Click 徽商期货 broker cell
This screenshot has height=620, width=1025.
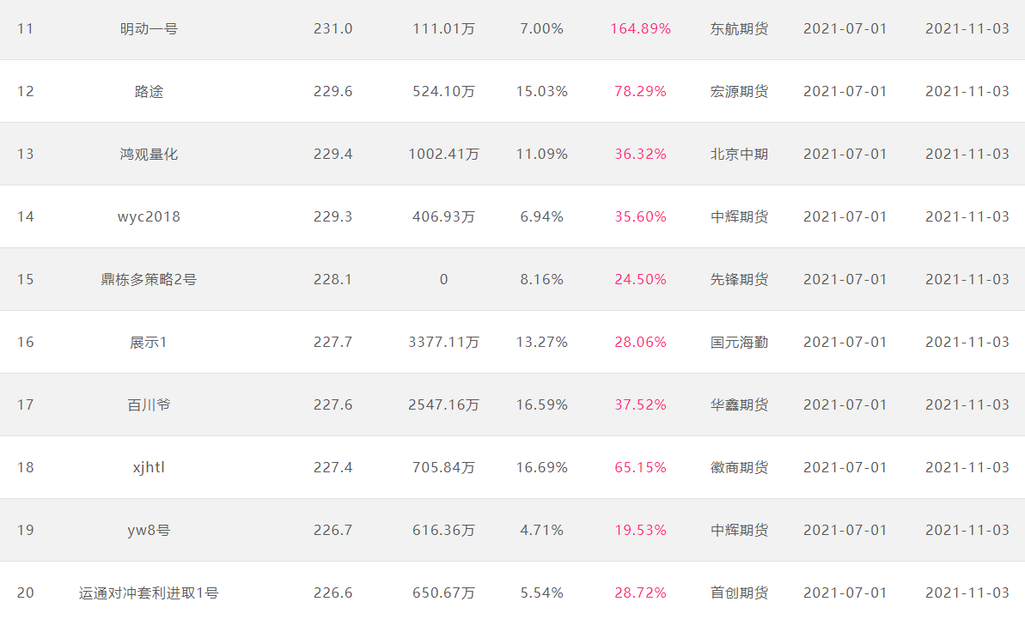click(x=739, y=468)
